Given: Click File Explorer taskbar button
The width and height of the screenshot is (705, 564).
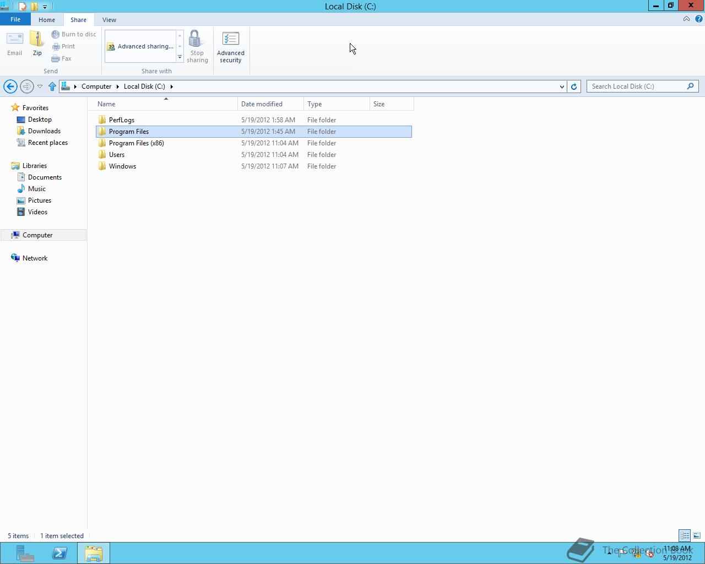Looking at the screenshot, I should pos(94,553).
